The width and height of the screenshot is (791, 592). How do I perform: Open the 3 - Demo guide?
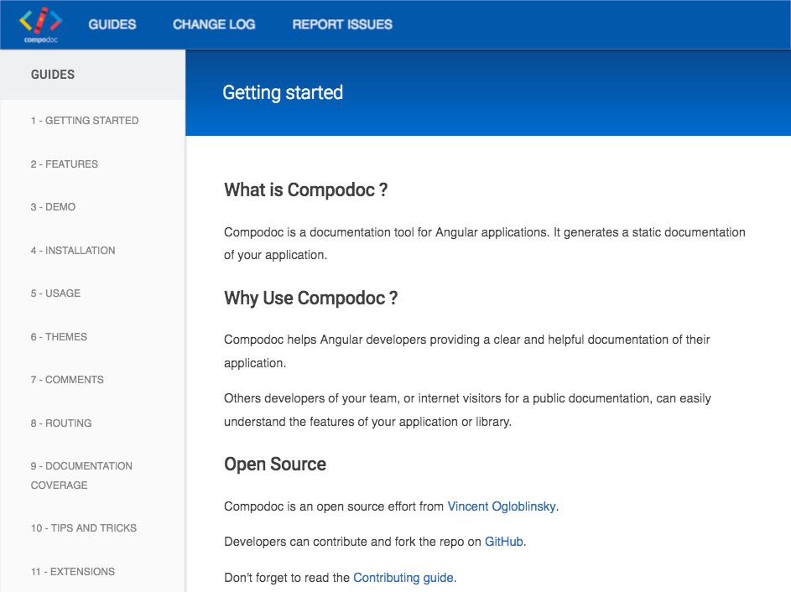pos(53,207)
